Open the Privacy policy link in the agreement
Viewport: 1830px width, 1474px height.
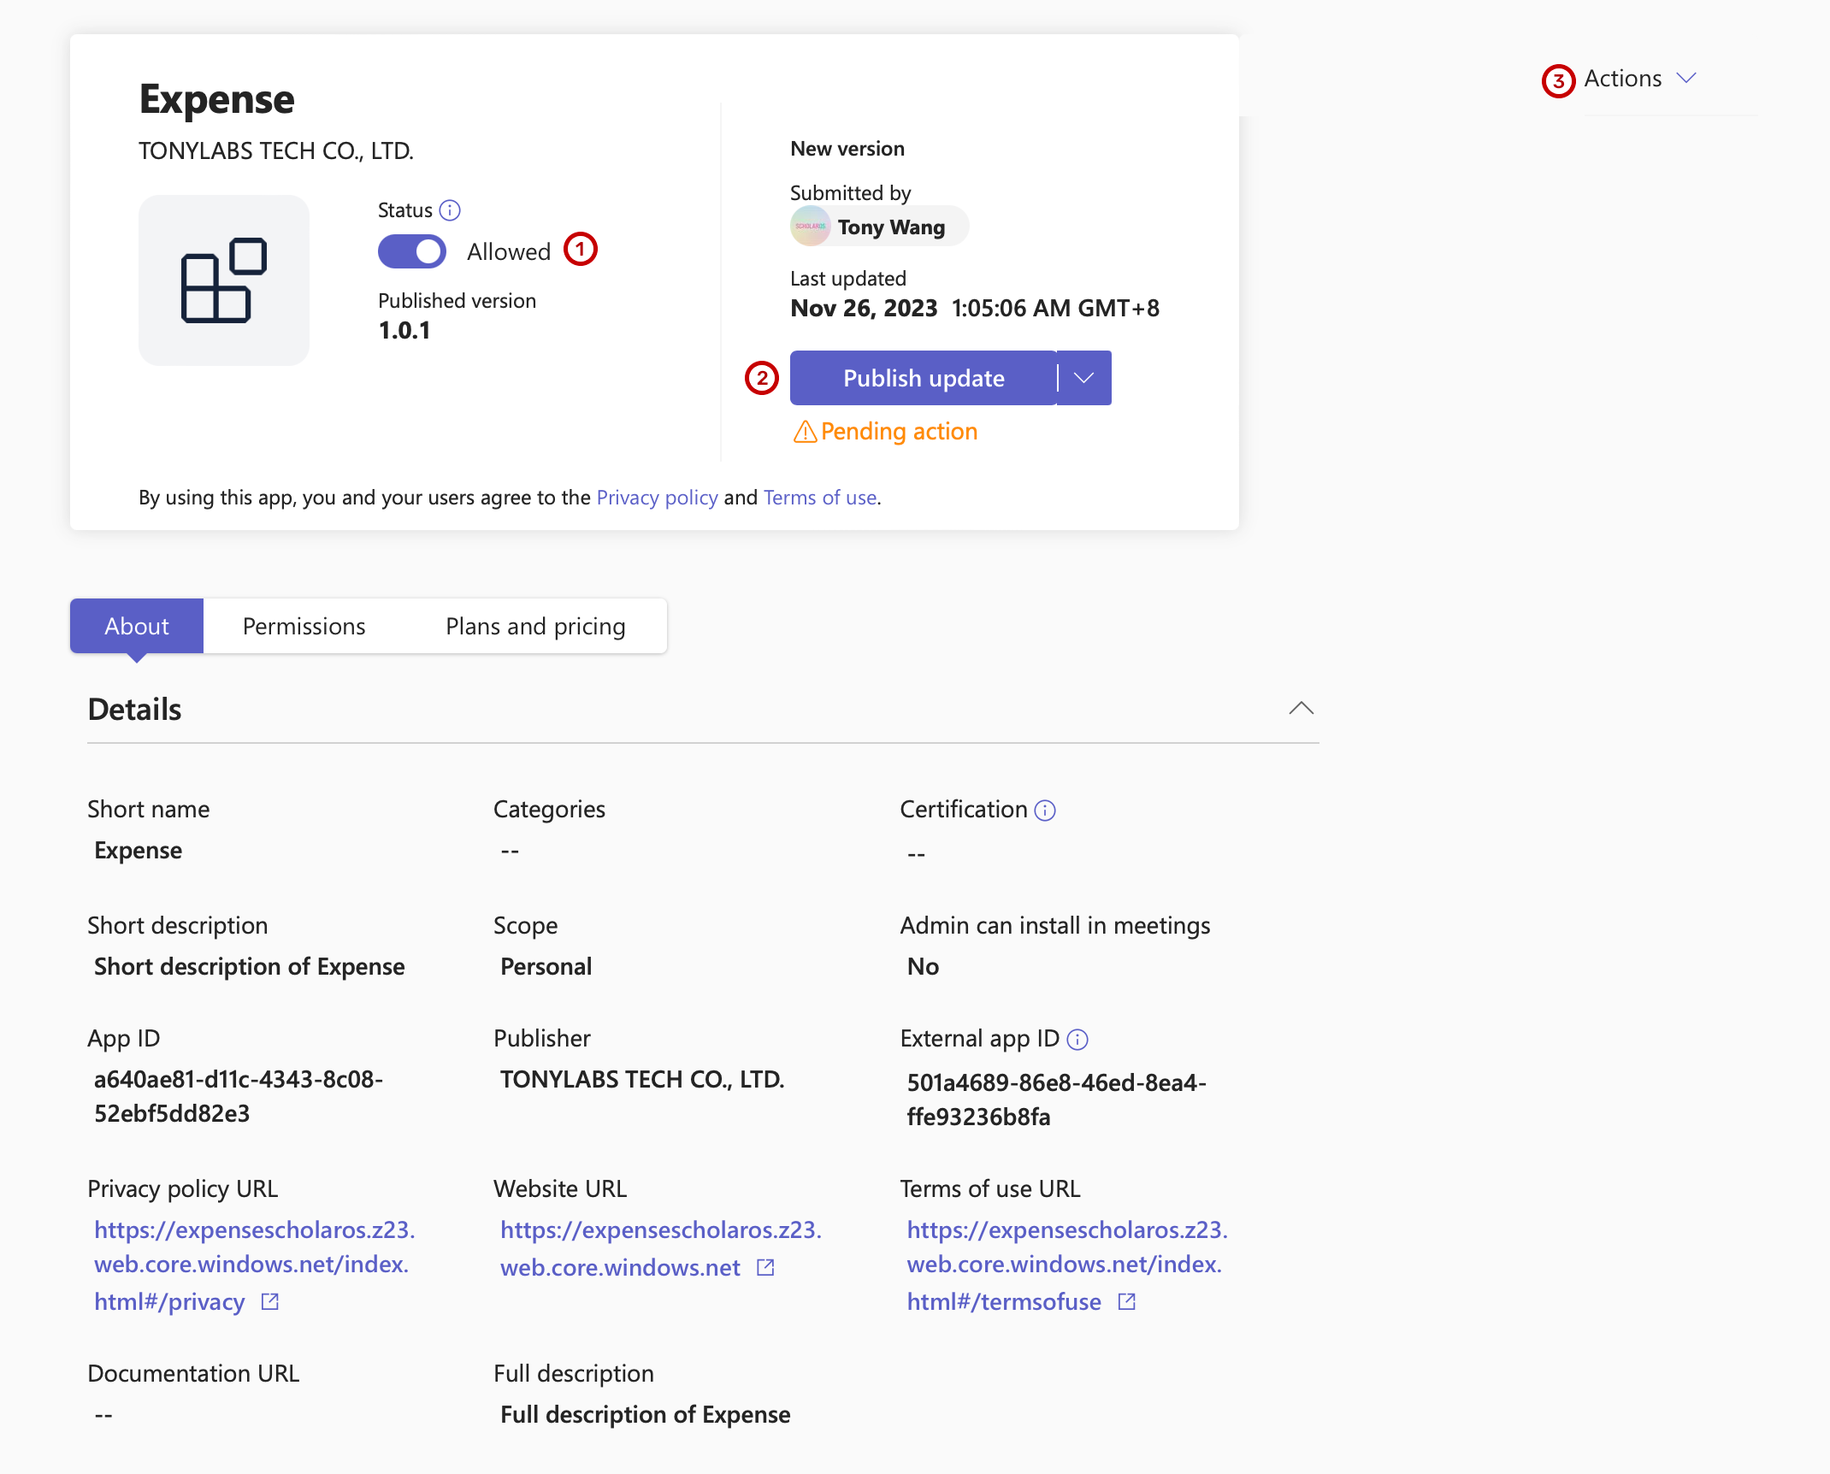(657, 498)
